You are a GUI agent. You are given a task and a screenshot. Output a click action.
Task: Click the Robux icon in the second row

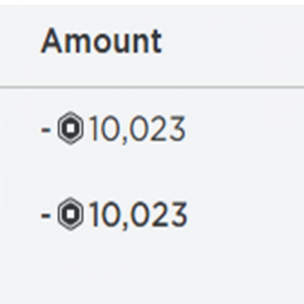point(71,214)
